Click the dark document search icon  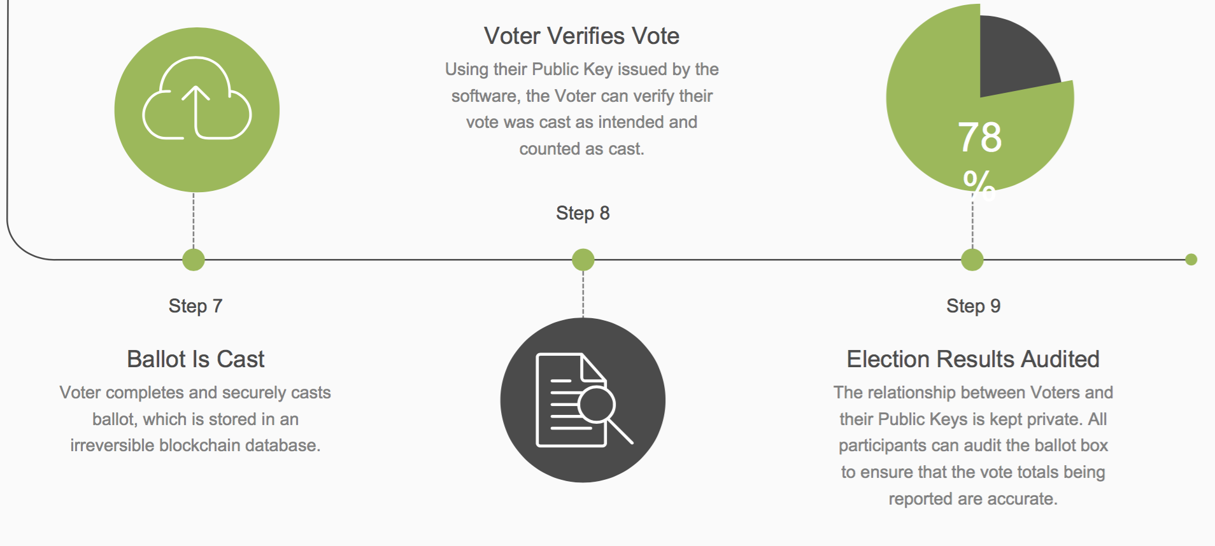pyautogui.click(x=583, y=400)
